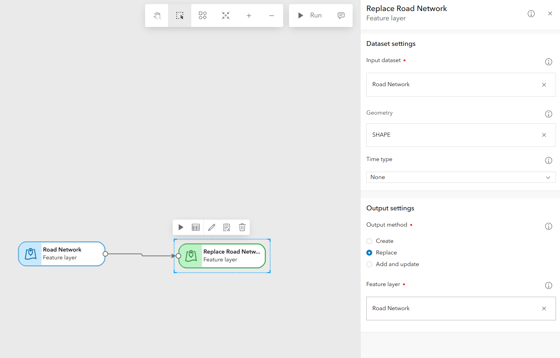Viewport: 560px width, 358px height.
Task: Run up to the selected node
Action: [x=181, y=227]
